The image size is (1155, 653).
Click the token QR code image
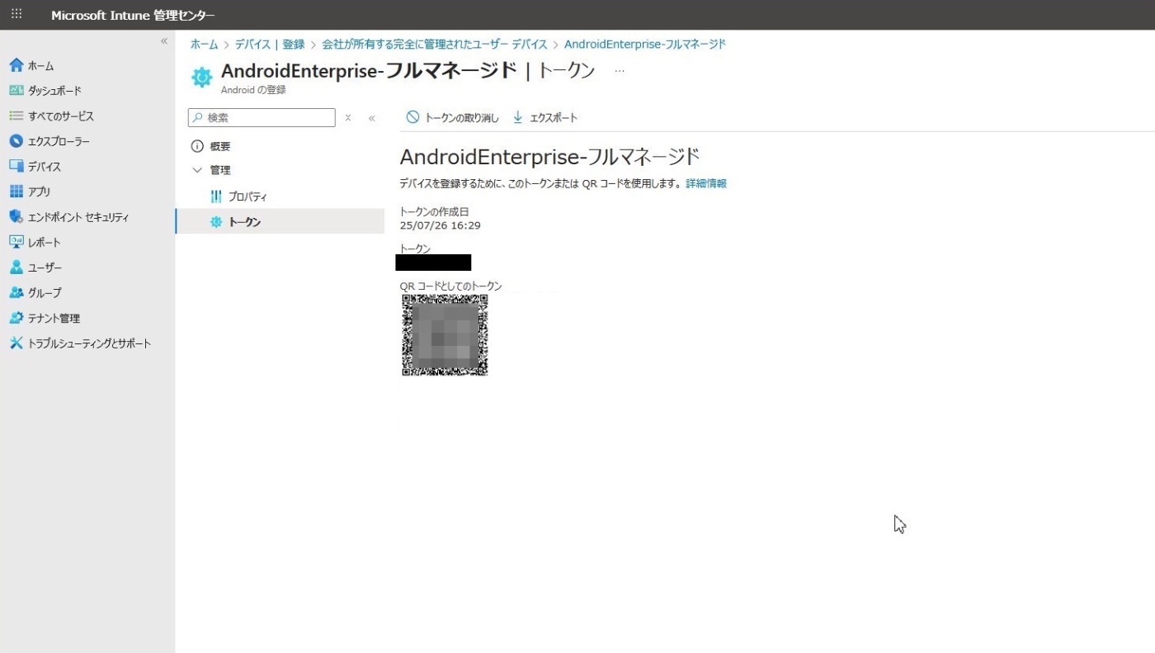point(445,335)
